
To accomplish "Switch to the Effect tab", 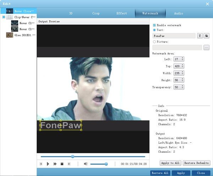I will 121,13.
